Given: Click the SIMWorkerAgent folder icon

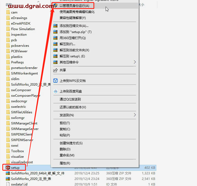Looking at the screenshot, I should [x=8, y=73].
